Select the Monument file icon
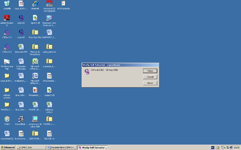Image resolution: width=241 pixels, height=150 pixels. tap(35, 92)
